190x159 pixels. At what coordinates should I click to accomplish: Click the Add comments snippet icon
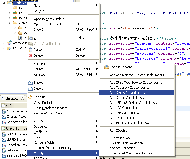click(x=4, y=111)
